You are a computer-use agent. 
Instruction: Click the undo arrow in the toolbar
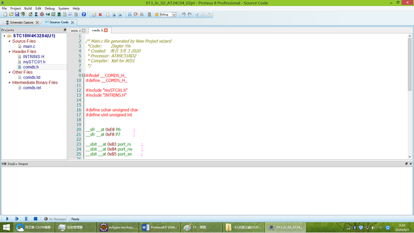(x=184, y=15)
